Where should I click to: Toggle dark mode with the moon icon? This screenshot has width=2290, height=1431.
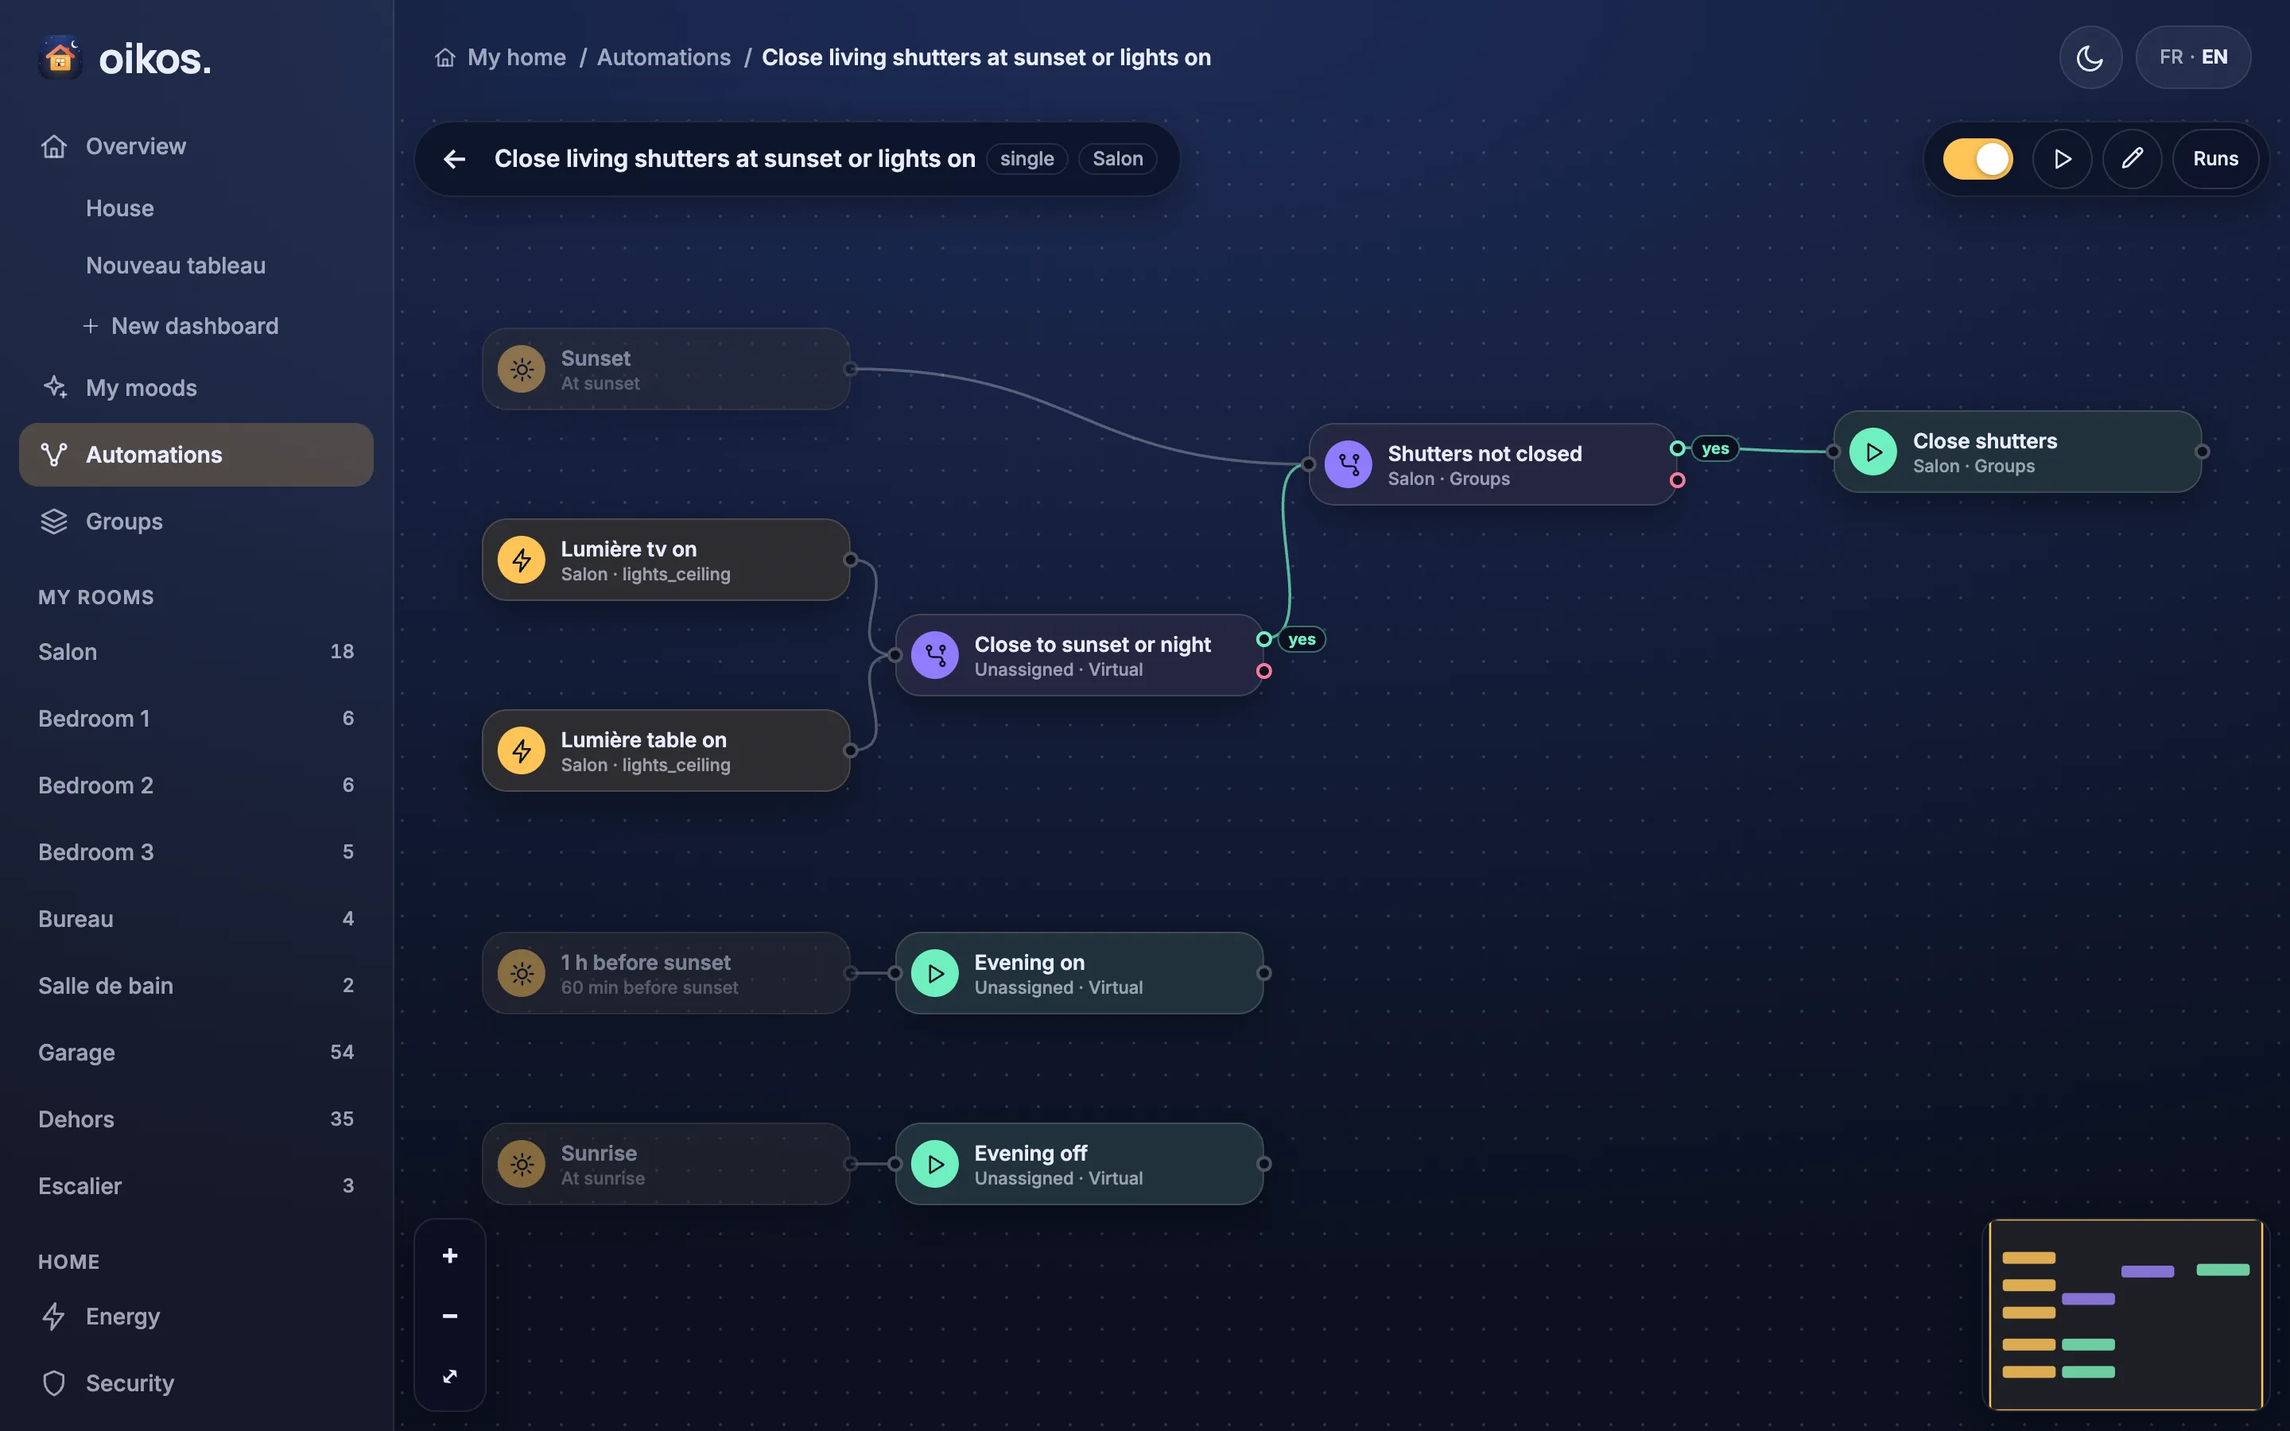2090,58
